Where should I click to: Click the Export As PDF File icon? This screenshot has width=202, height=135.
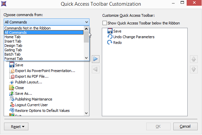[12, 76]
